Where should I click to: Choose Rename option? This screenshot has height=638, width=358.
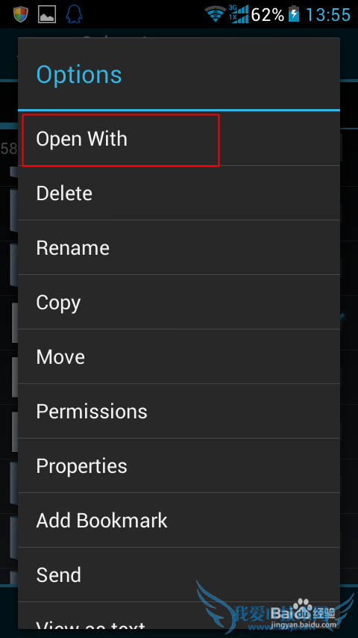[x=179, y=247]
